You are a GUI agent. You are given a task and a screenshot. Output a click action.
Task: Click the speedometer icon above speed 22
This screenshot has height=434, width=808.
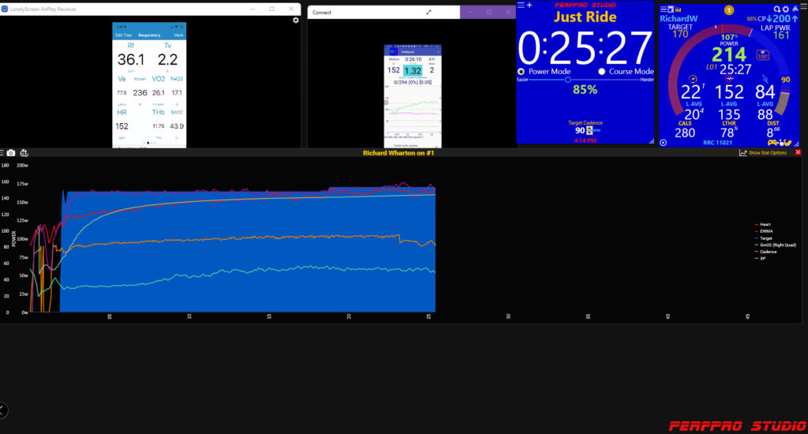click(693, 79)
